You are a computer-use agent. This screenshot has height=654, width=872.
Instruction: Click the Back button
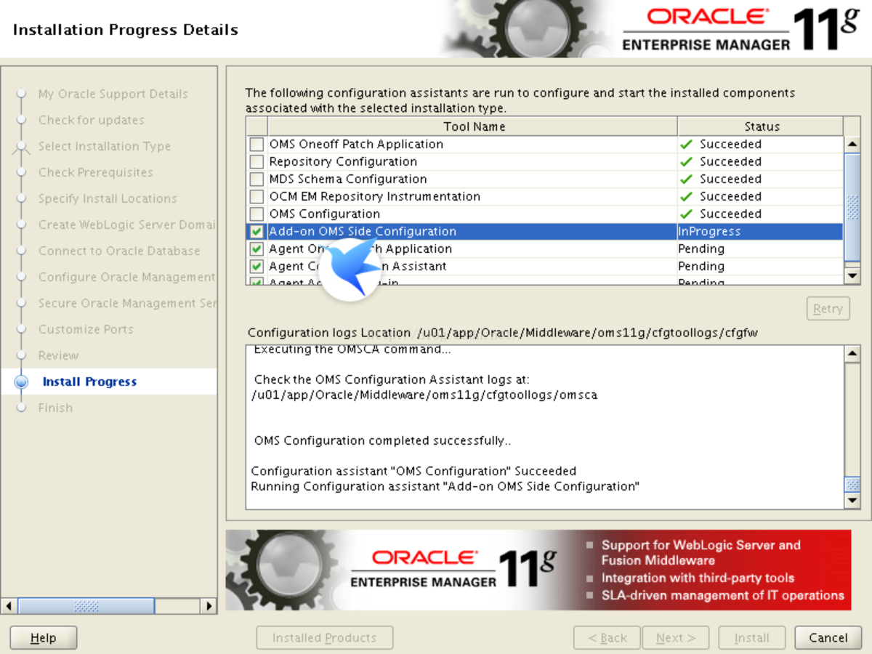(x=607, y=638)
